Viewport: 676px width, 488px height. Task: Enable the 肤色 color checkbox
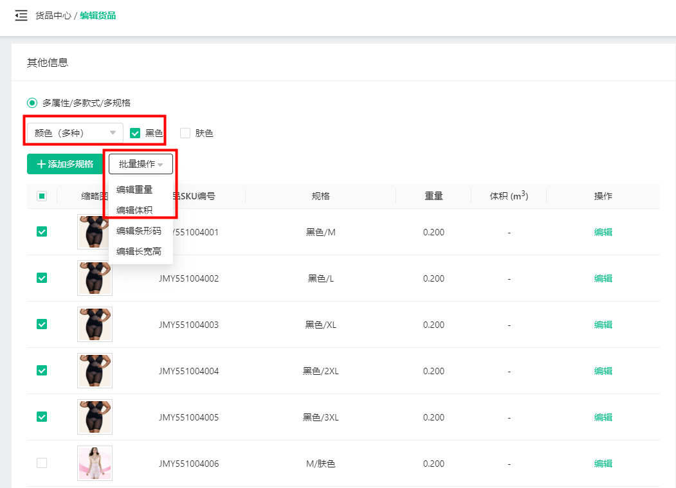click(185, 133)
